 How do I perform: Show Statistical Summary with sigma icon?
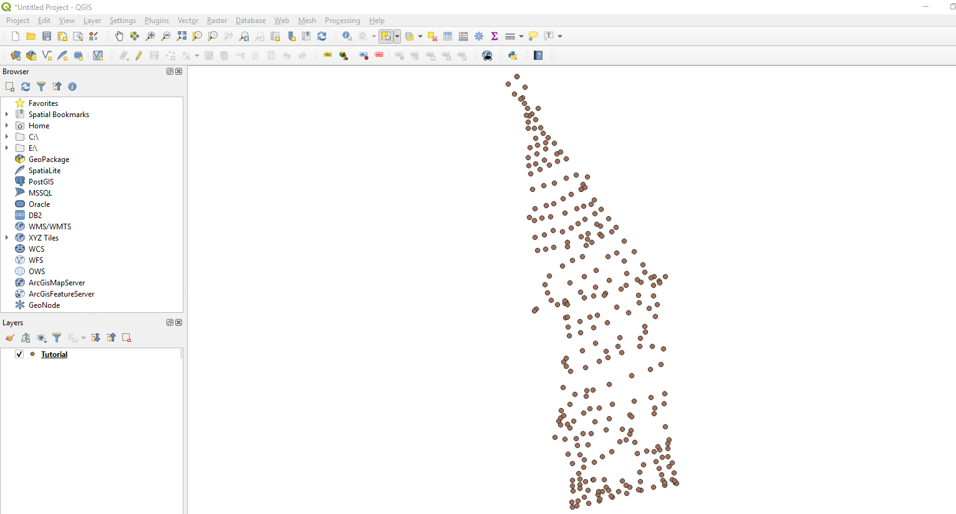pyautogui.click(x=495, y=36)
